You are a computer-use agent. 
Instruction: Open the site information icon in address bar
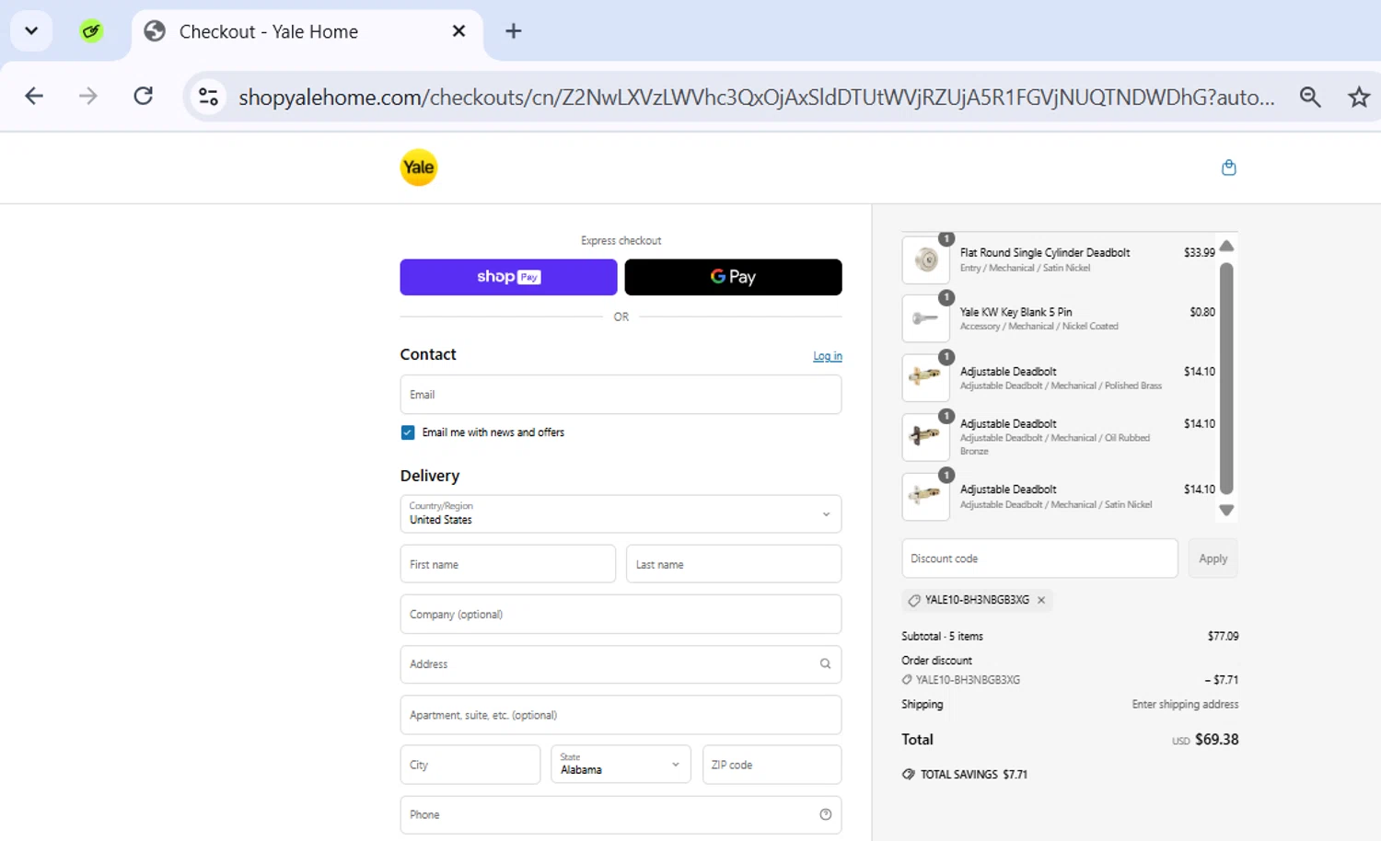click(x=209, y=97)
